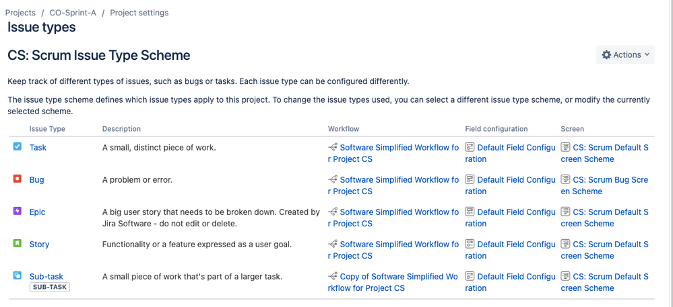Image resolution: width=673 pixels, height=307 pixels.
Task: Click the SUB-TASK lozenge badge
Action: point(50,287)
